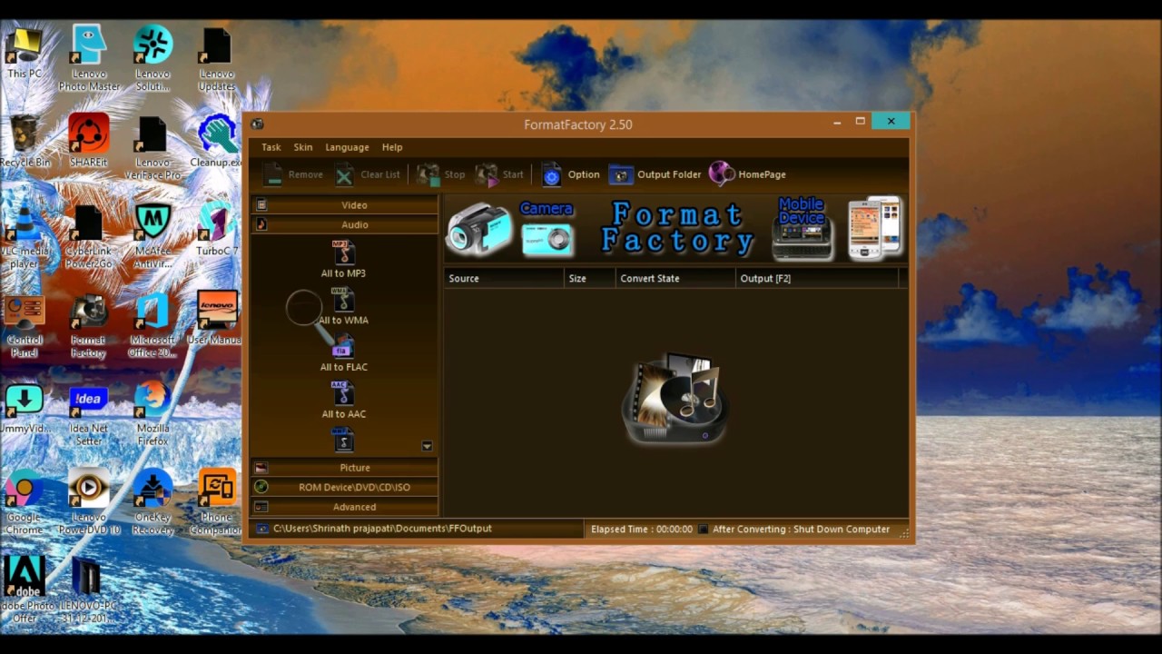Open the Task menu
This screenshot has height=654, width=1162.
[271, 147]
